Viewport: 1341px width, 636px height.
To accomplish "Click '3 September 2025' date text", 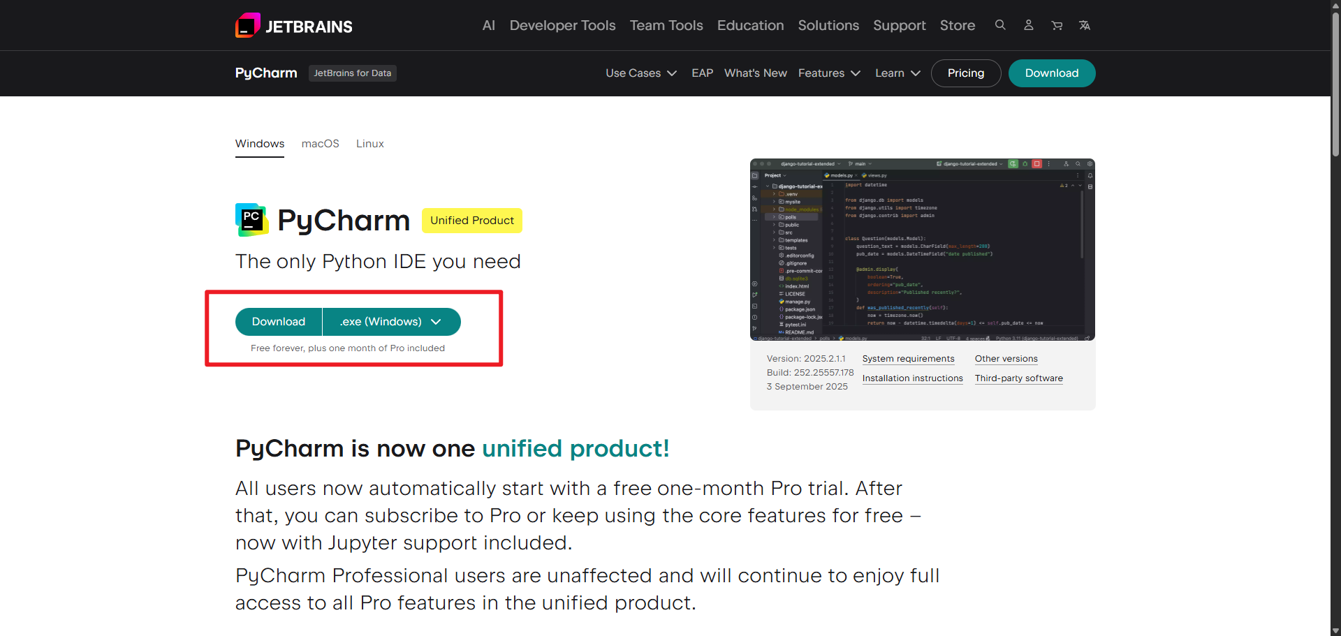I will [807, 387].
